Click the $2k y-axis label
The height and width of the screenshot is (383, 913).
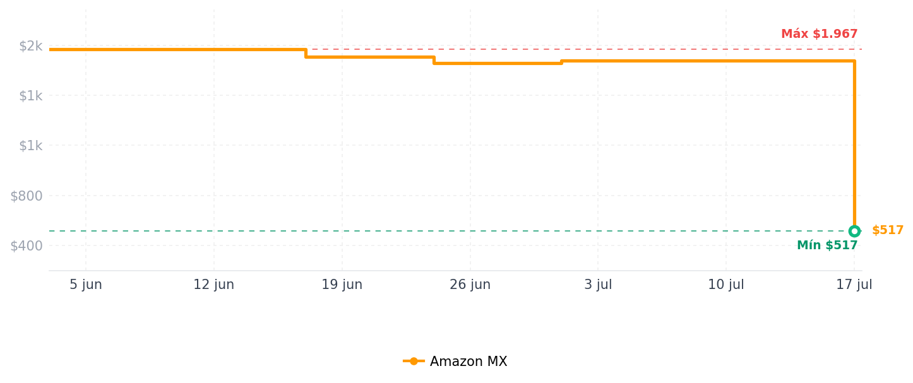point(30,46)
